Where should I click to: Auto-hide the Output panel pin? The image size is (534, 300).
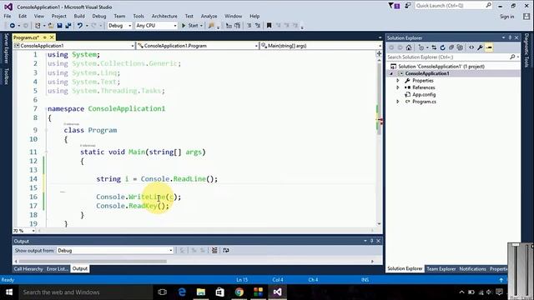pyautogui.click(x=371, y=241)
